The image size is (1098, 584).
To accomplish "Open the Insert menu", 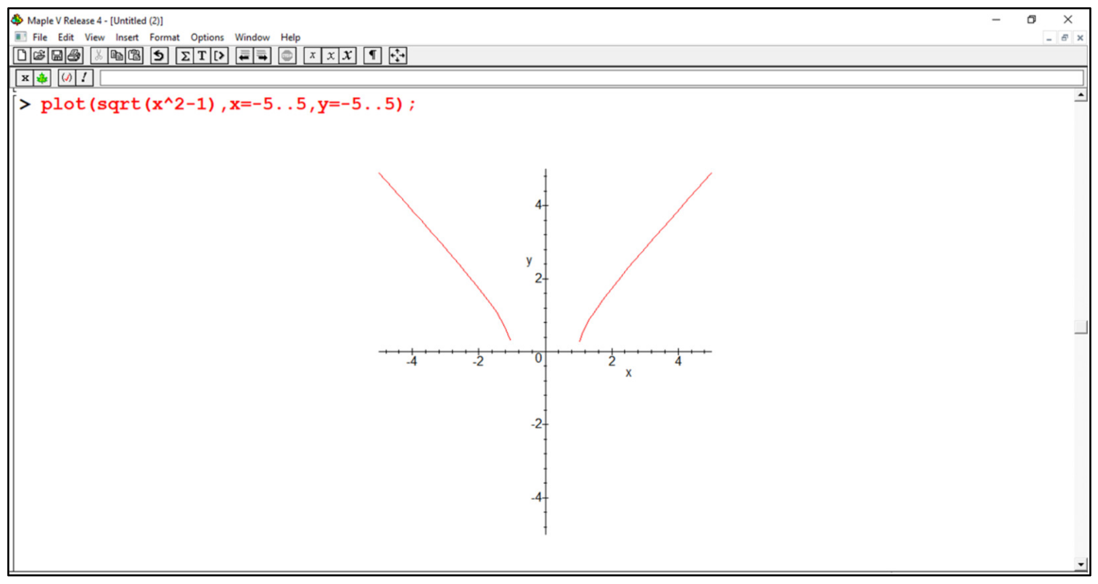I will (127, 38).
